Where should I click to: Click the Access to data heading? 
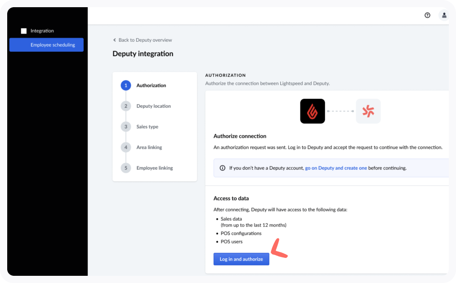[231, 199]
